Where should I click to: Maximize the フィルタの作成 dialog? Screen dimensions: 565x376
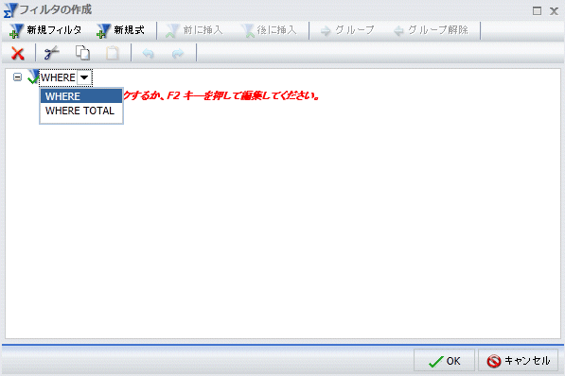[537, 11]
